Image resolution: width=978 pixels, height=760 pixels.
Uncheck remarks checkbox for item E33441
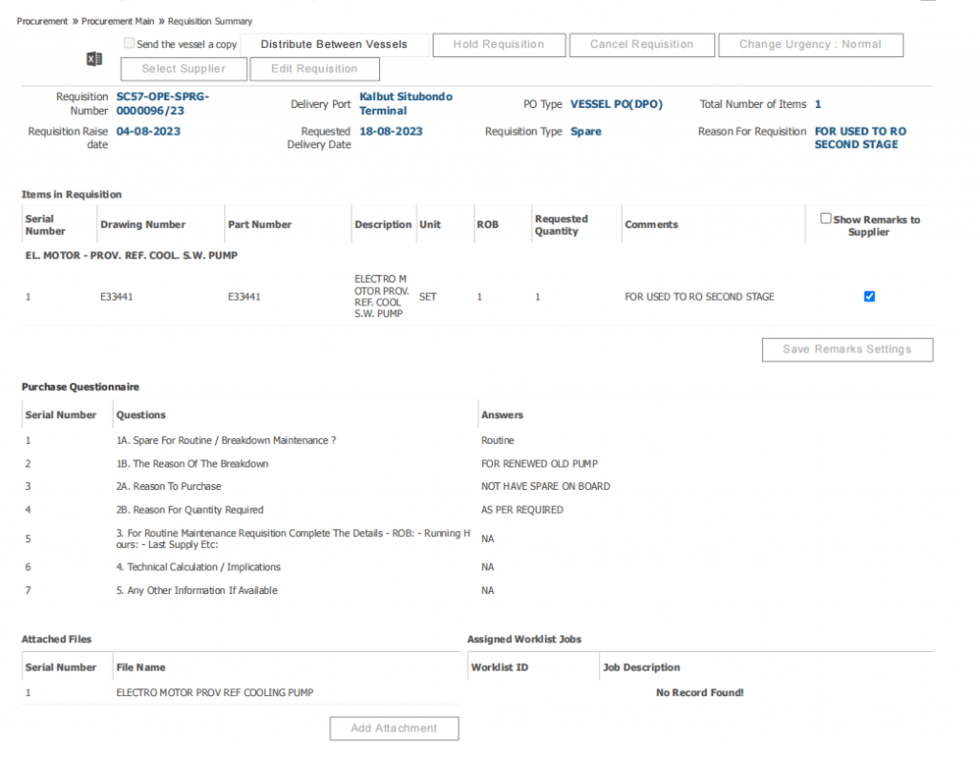point(869,296)
